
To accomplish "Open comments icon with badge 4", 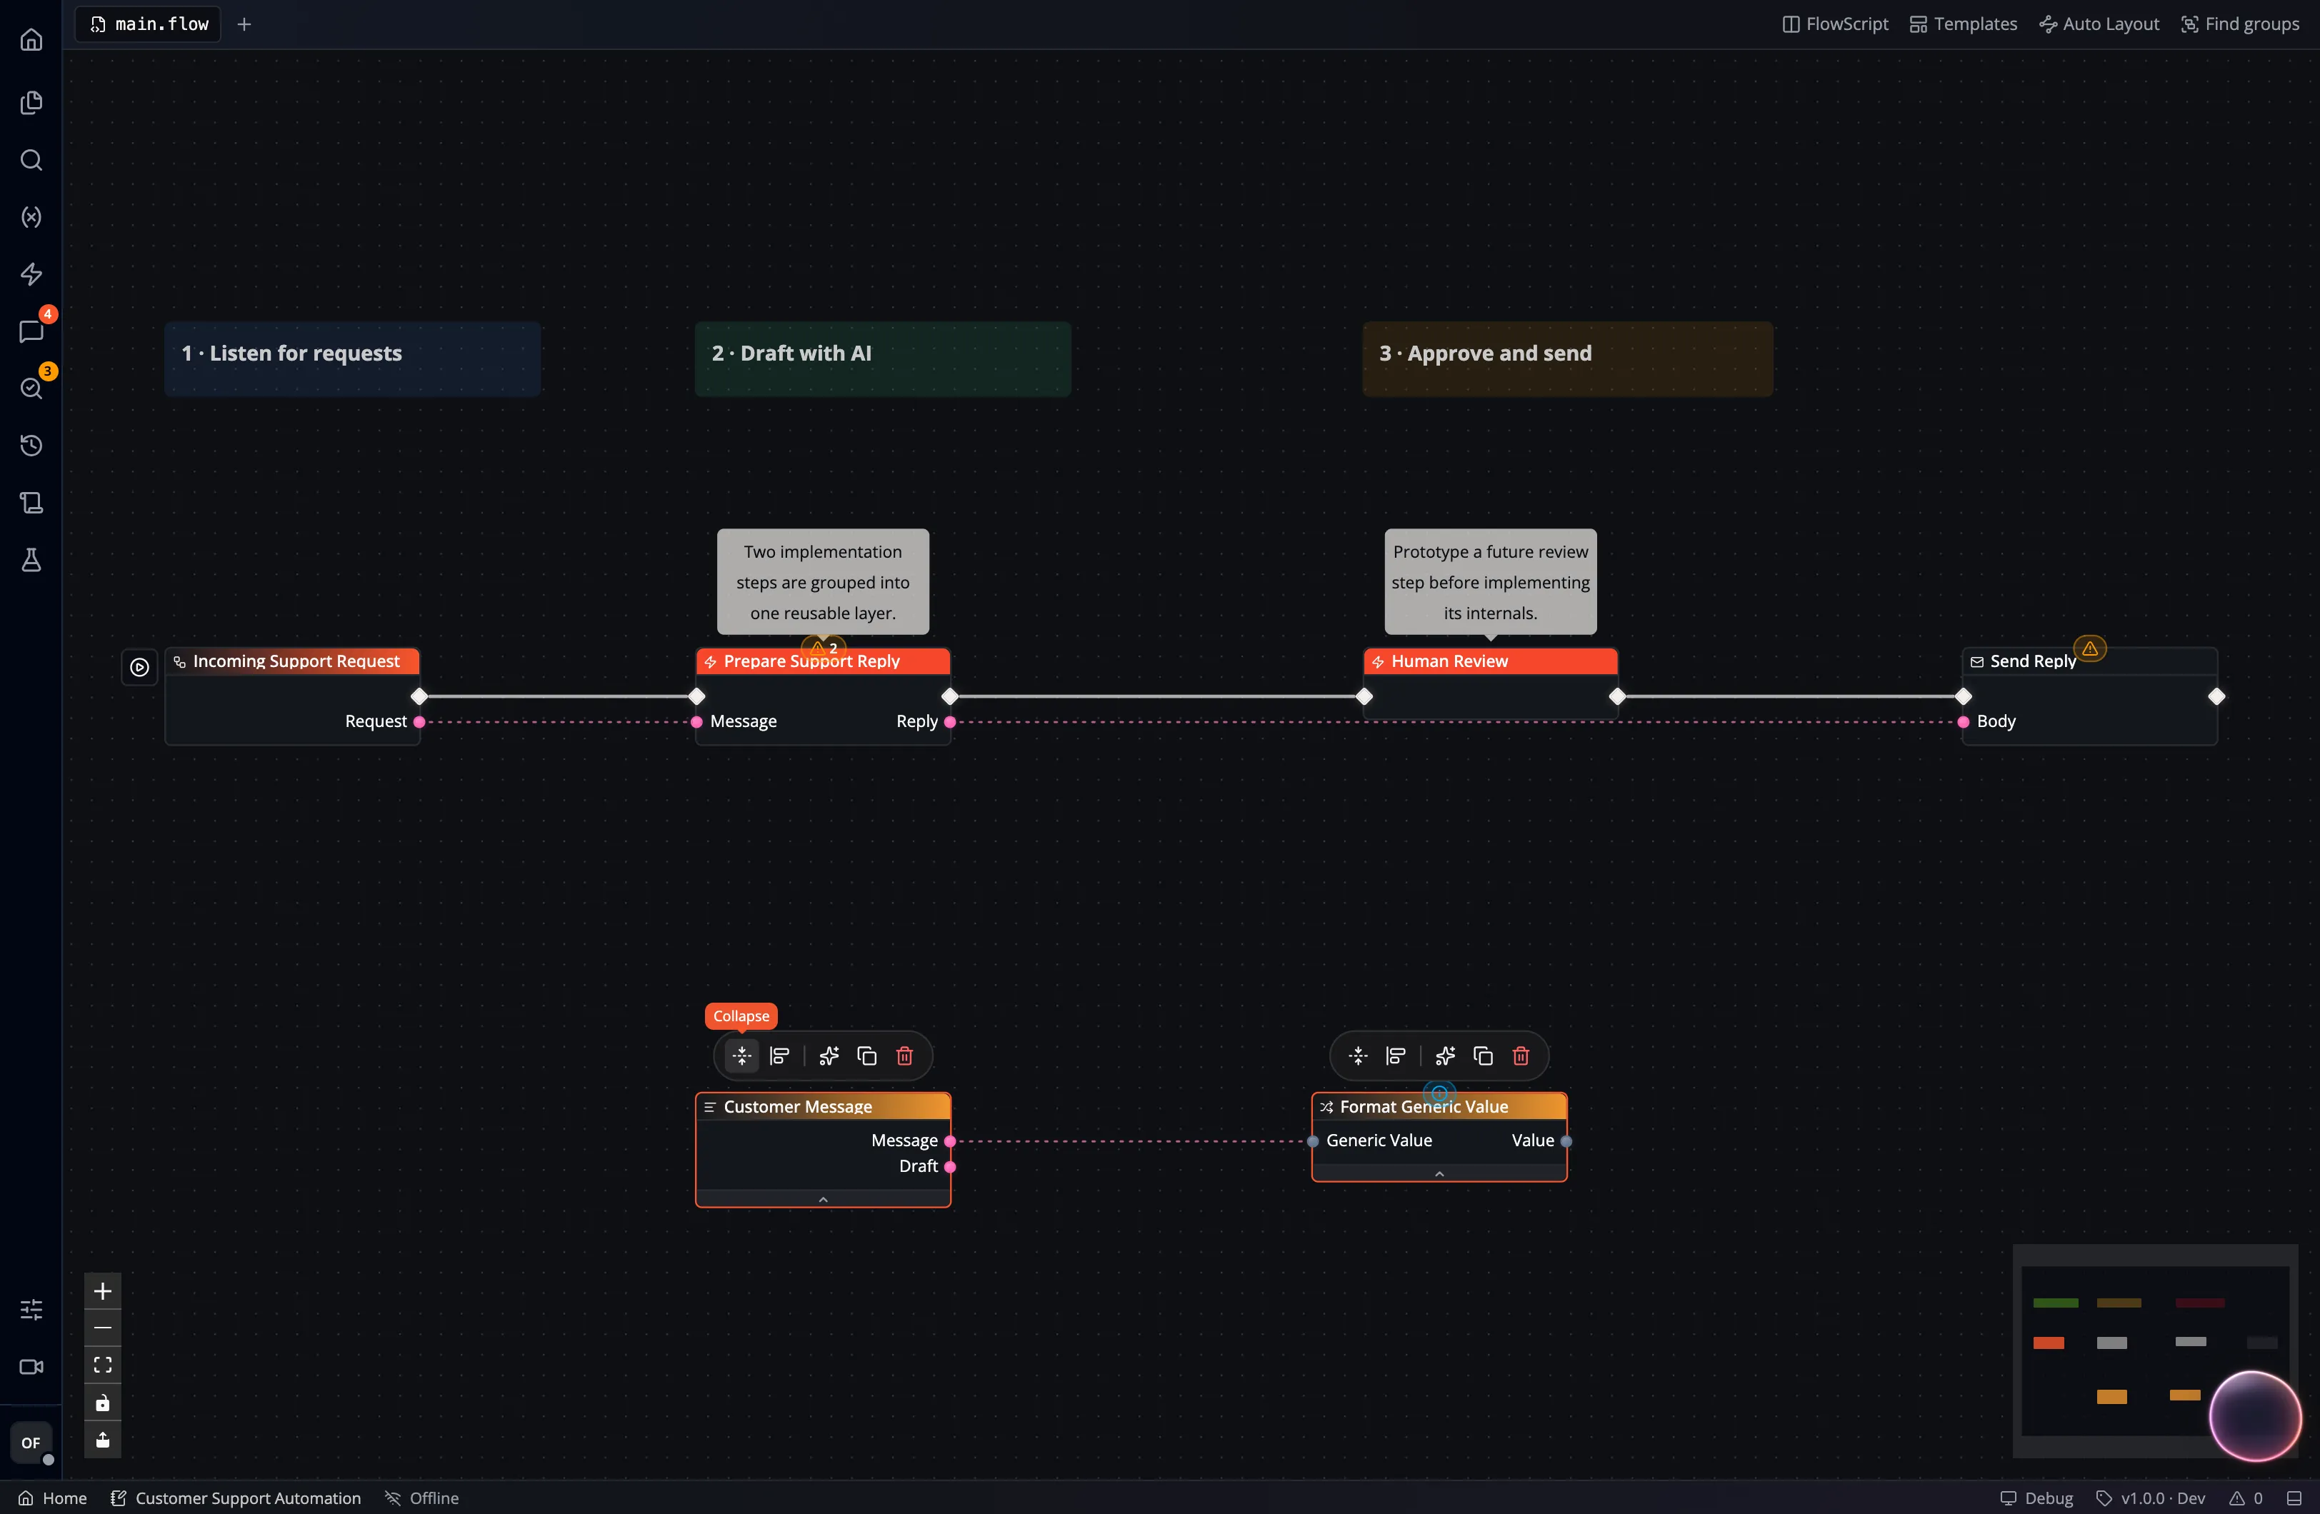I will 31,331.
